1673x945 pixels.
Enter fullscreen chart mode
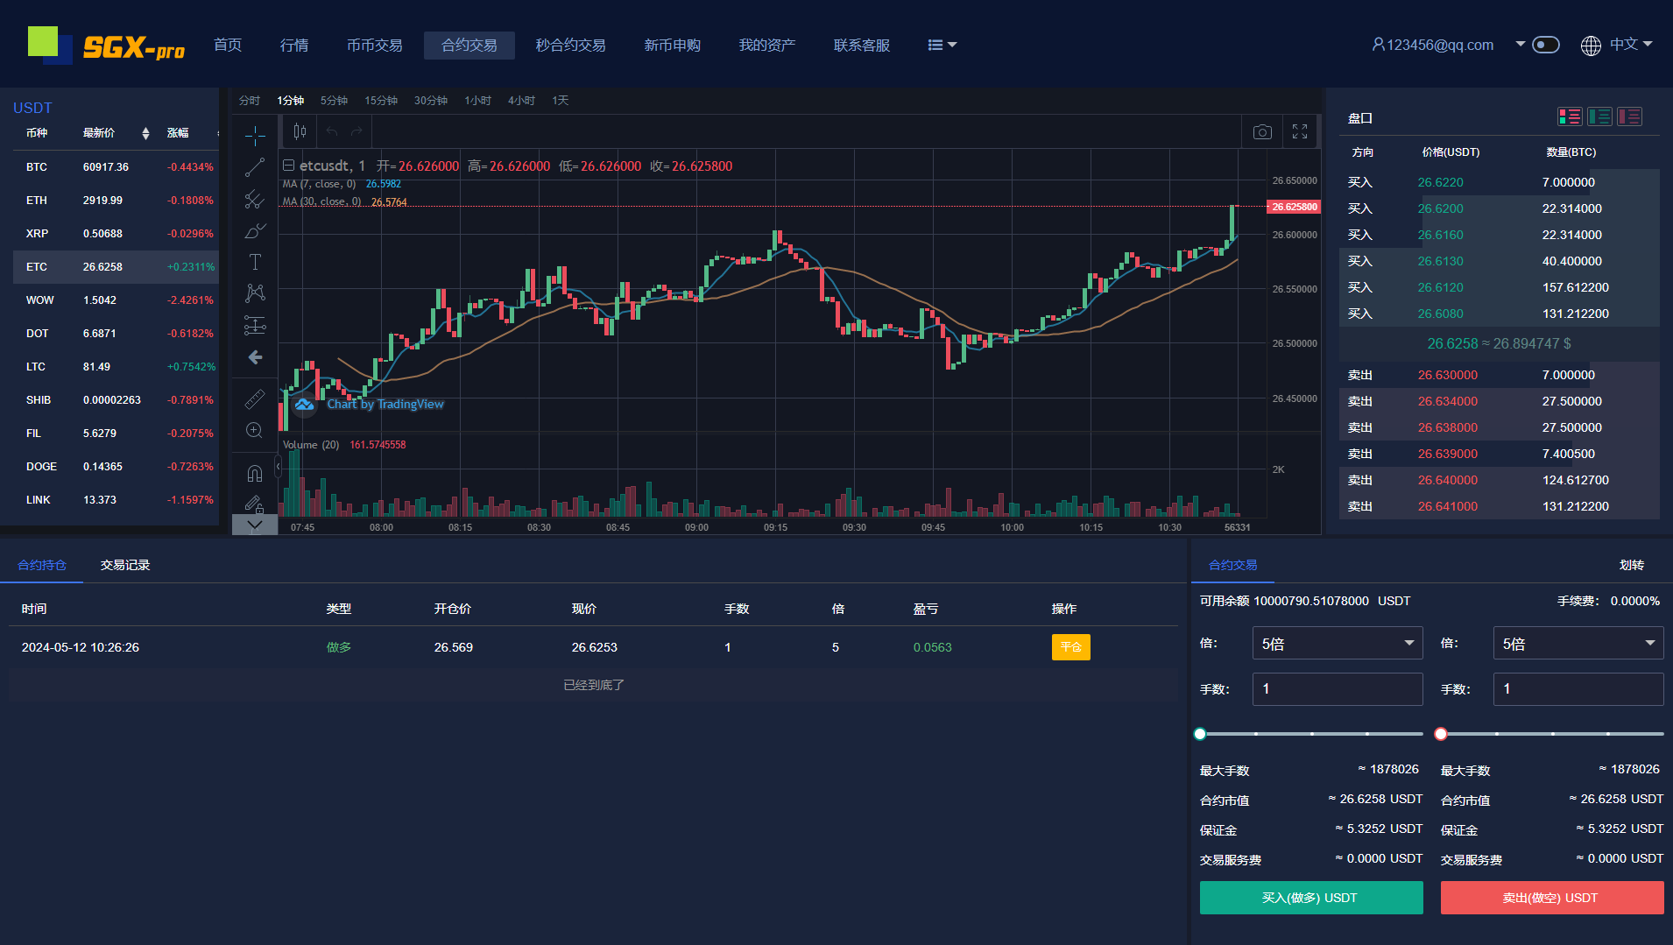click(x=1300, y=131)
